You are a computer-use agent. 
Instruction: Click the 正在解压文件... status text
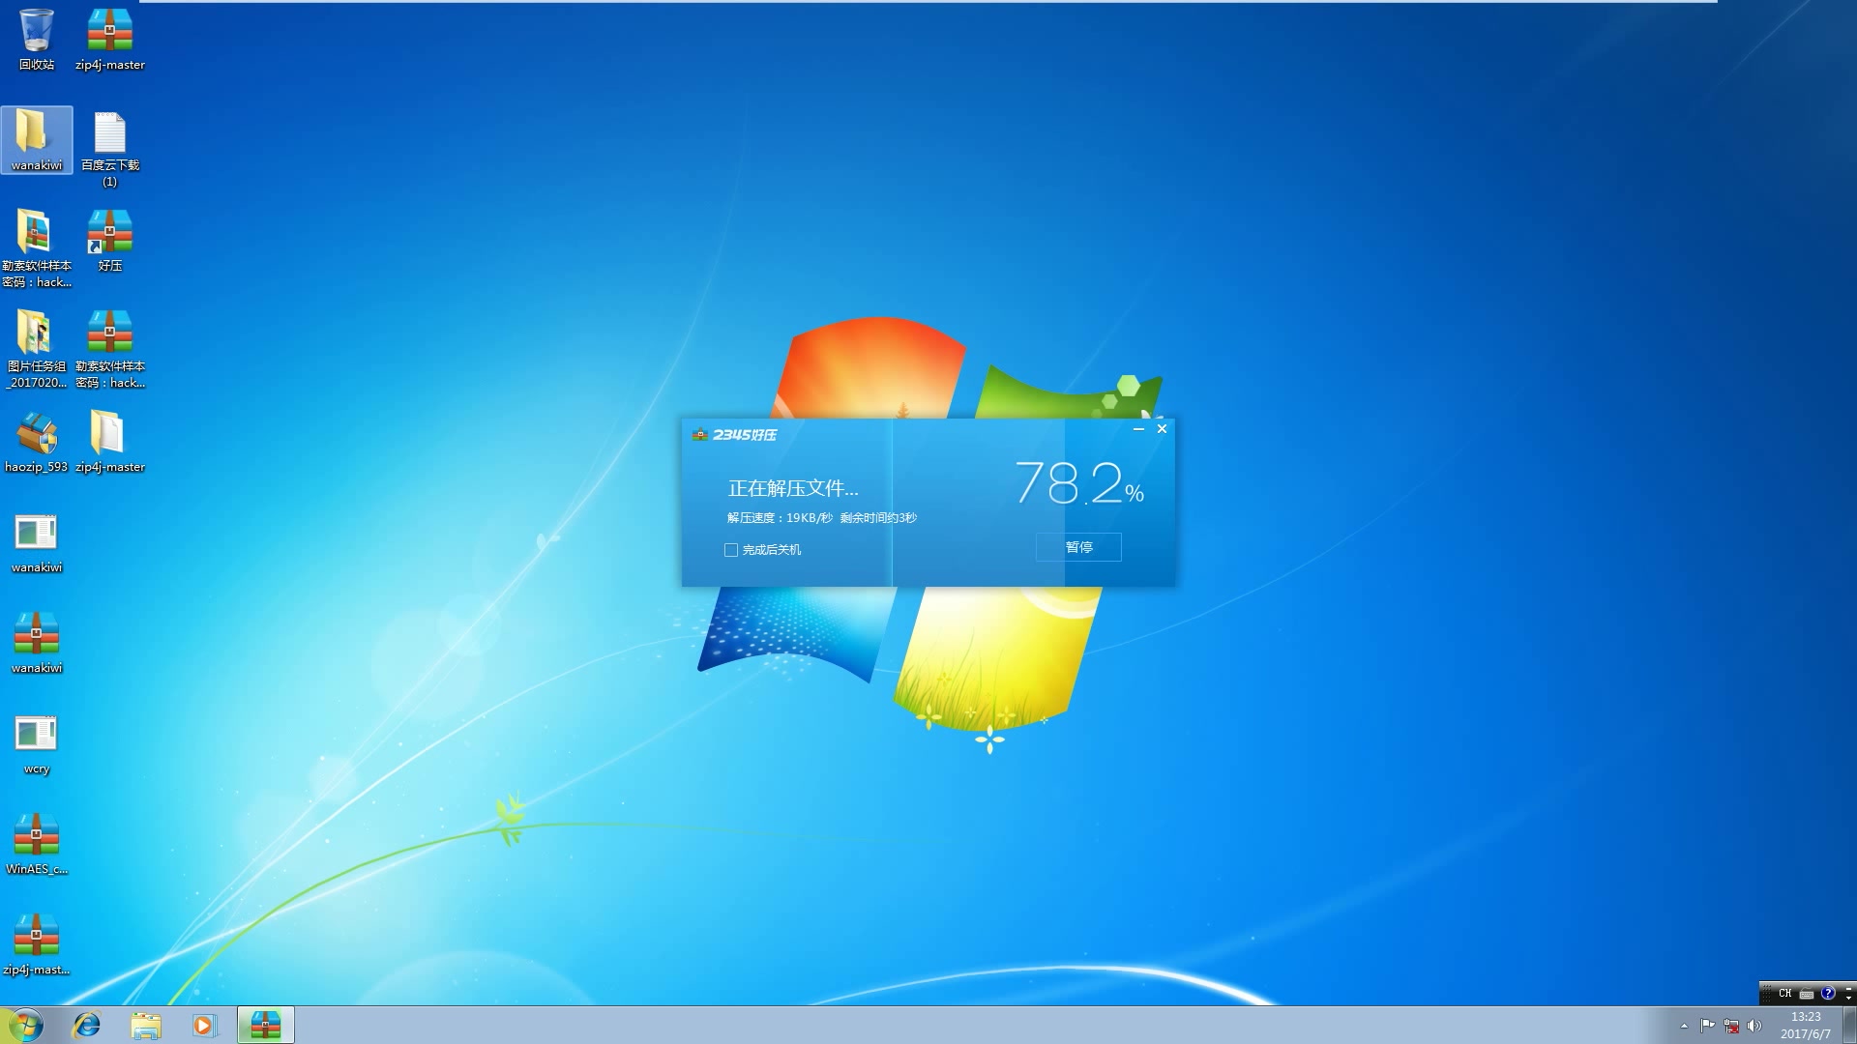pyautogui.click(x=793, y=488)
